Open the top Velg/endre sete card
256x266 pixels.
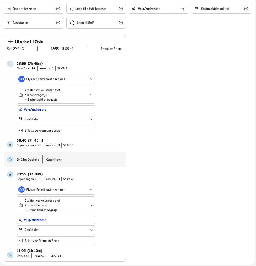158,9
